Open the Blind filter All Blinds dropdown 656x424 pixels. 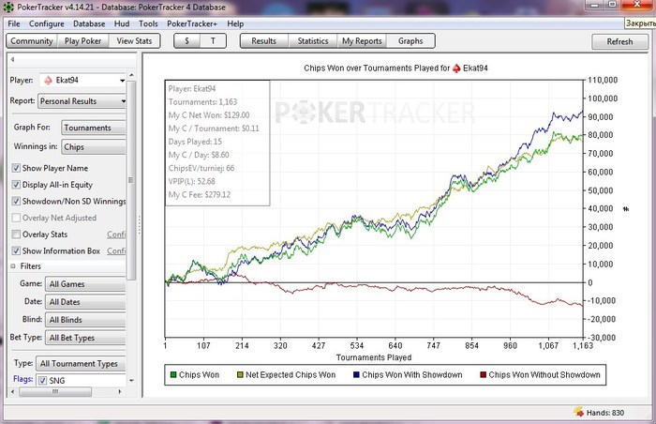[85, 320]
